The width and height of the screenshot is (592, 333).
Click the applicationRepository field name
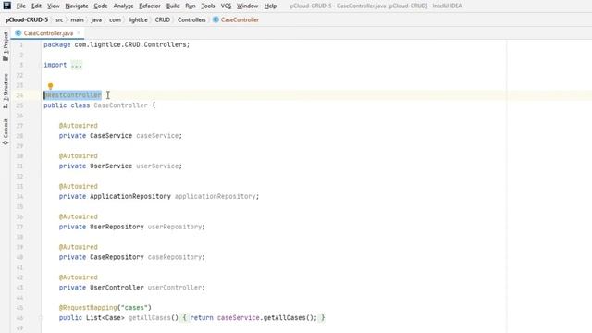pos(216,196)
